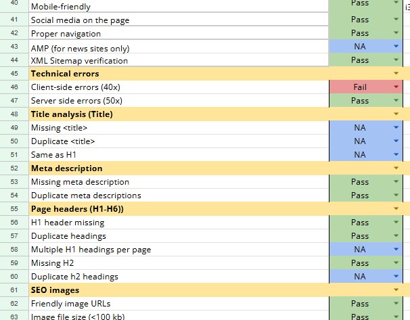Open Pass dropdown for Friendly image URLs
The width and height of the screenshot is (410, 320).
[396, 303]
